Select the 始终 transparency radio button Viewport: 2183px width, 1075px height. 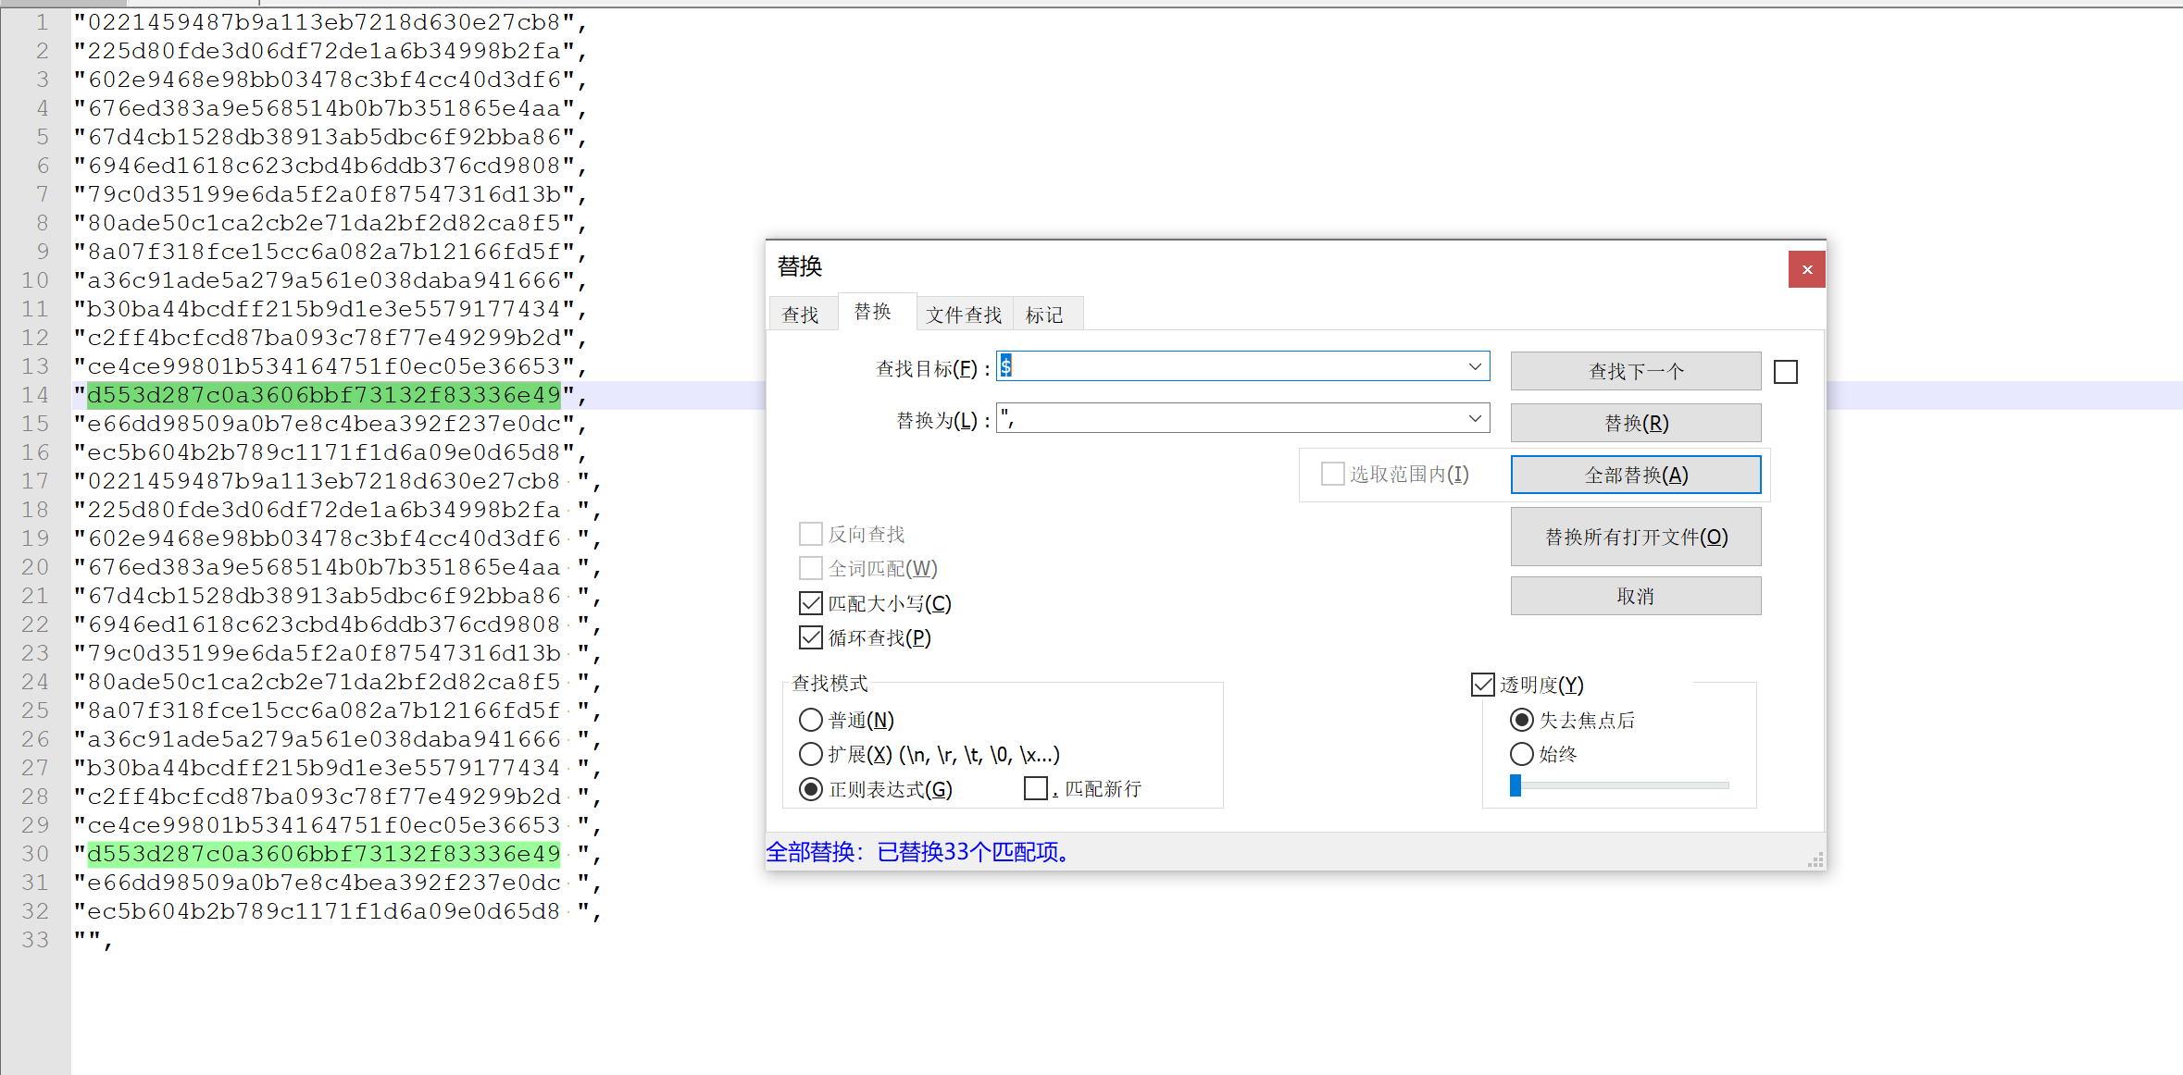tap(1522, 753)
